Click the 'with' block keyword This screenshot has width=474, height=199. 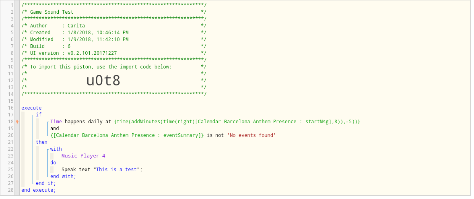(x=56, y=149)
